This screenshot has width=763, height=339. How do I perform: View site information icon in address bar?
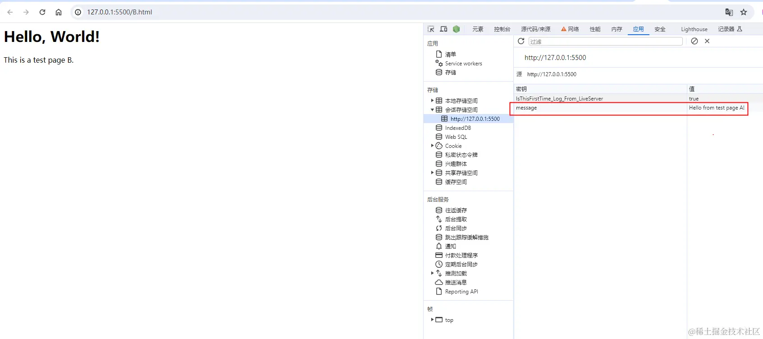(x=78, y=12)
